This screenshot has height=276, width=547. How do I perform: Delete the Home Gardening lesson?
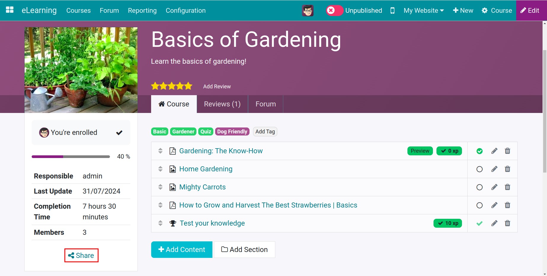pyautogui.click(x=508, y=169)
